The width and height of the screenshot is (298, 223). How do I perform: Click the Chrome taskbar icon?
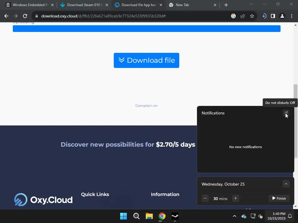click(x=162, y=216)
